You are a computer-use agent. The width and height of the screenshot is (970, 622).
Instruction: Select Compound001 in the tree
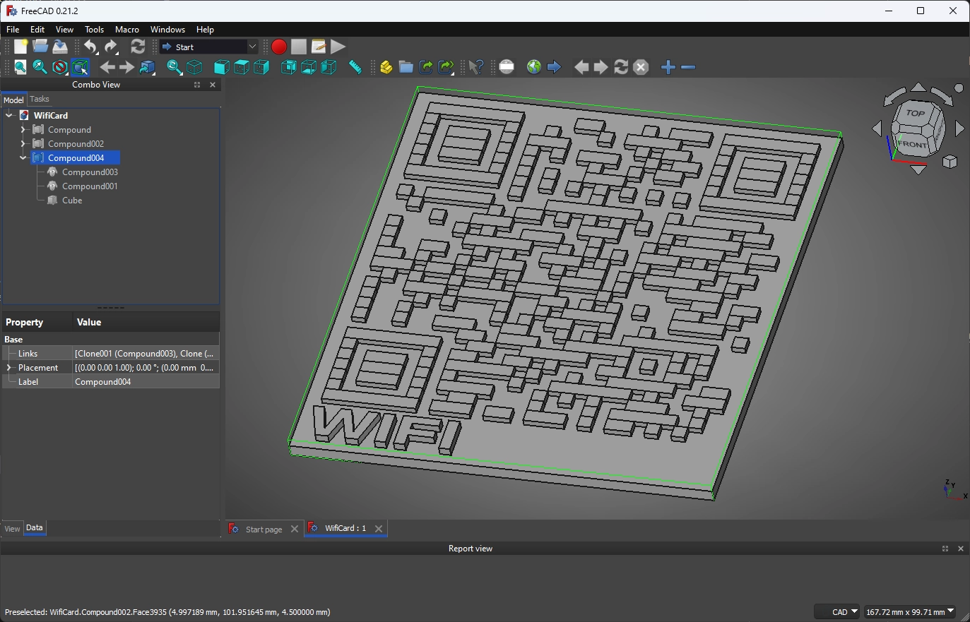click(90, 186)
